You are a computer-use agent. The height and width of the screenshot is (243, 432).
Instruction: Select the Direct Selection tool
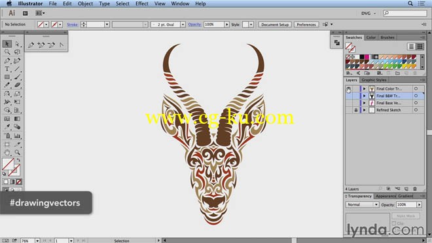[x=18, y=44]
